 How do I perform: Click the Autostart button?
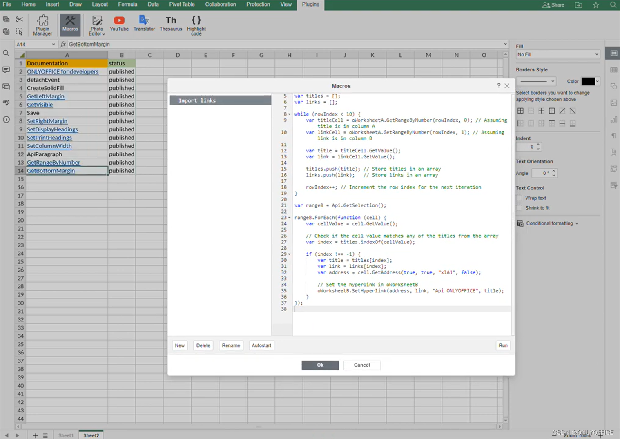click(x=261, y=345)
